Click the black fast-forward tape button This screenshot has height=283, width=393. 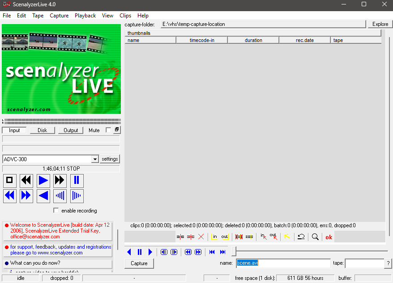pyautogui.click(x=60, y=180)
